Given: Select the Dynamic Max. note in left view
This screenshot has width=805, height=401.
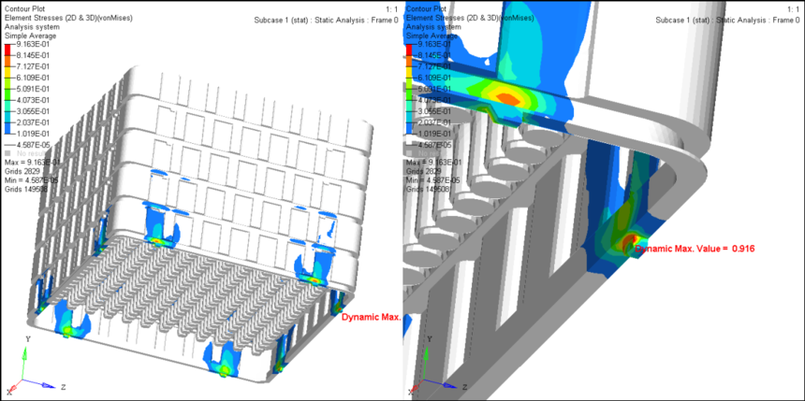Looking at the screenshot, I should (372, 317).
